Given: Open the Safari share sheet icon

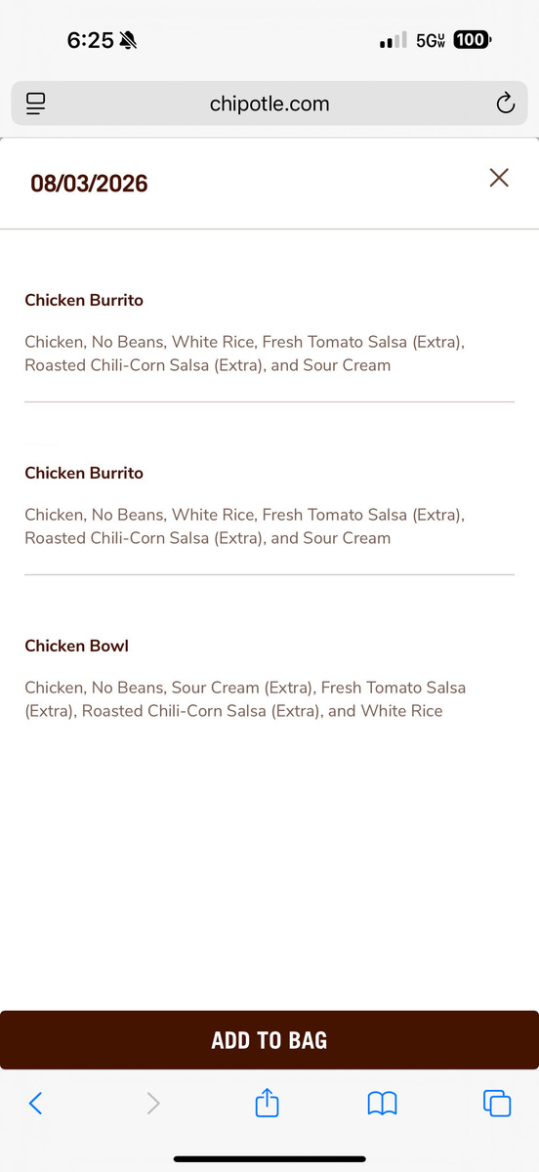Looking at the screenshot, I should (x=268, y=1102).
